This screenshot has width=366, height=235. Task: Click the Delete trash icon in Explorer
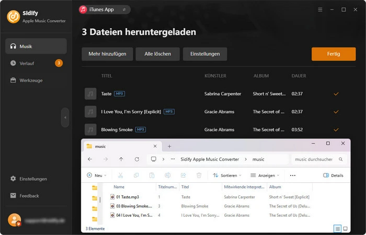click(x=199, y=175)
